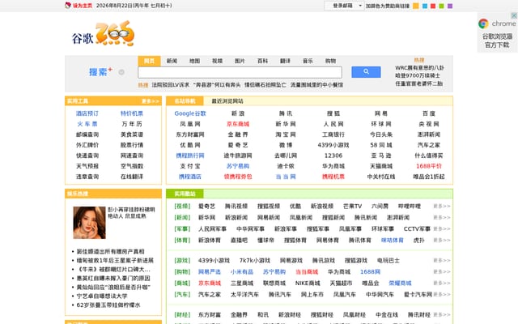Open the 万年历 calendar link
This screenshot has width=518, height=324.
tap(132, 124)
